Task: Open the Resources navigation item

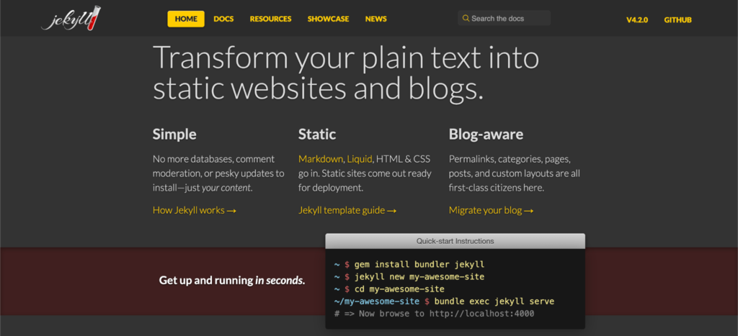Action: (270, 19)
